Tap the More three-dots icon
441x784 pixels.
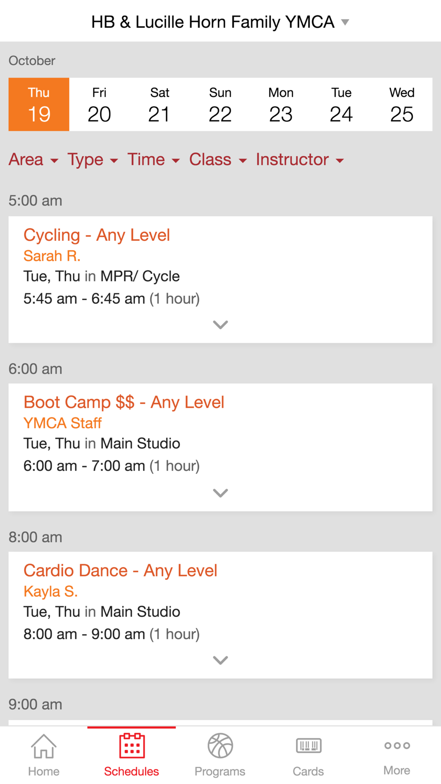click(x=397, y=746)
